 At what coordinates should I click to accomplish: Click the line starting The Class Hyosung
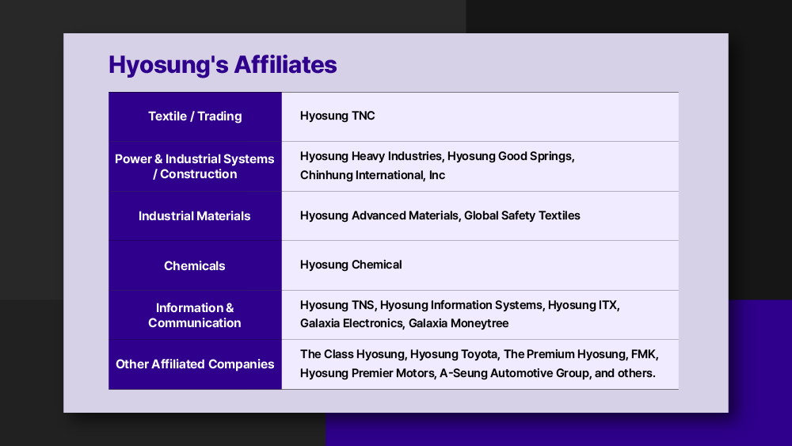tap(479, 354)
